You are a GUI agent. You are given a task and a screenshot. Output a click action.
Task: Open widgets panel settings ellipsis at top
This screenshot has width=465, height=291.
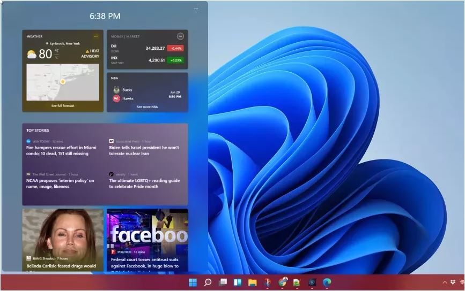[197, 9]
